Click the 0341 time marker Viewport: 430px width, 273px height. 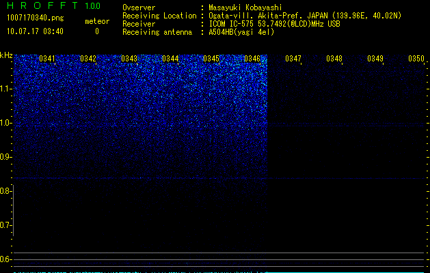click(47, 59)
